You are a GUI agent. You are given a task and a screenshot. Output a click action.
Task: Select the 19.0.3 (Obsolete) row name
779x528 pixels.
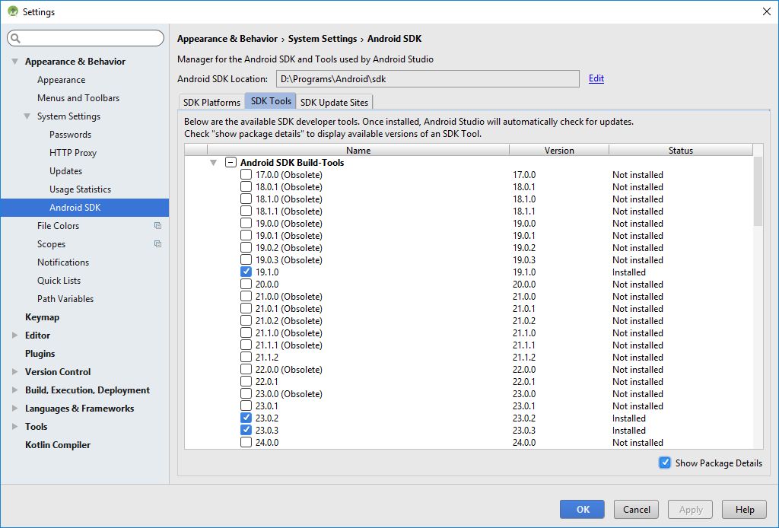(x=288, y=259)
